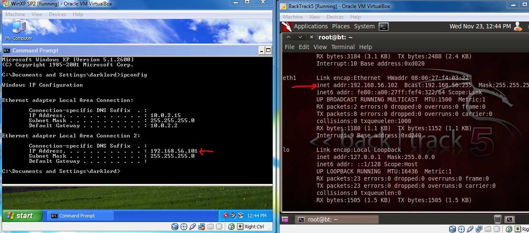Toggle mouse integration icon in WinXP VM
This screenshot has width=529, height=233.
(x=231, y=227)
